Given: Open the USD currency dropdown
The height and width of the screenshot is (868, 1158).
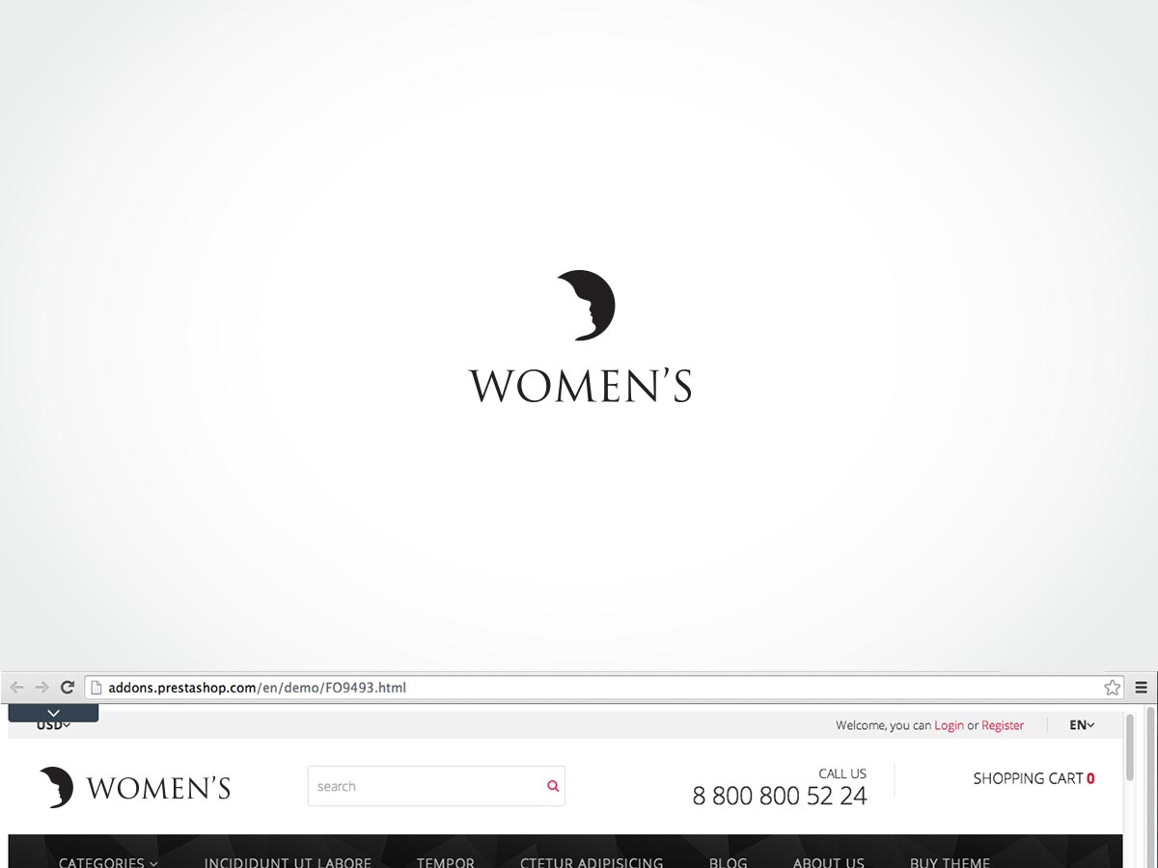Looking at the screenshot, I should click(x=54, y=725).
